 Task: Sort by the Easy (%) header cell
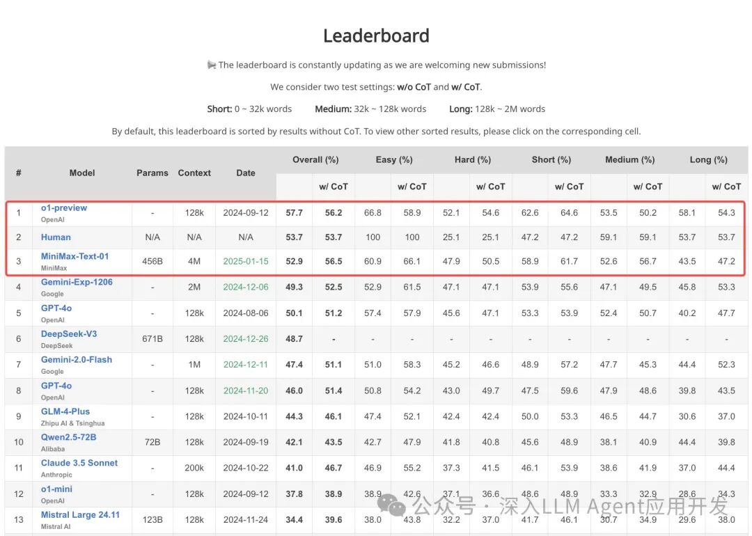pos(393,159)
